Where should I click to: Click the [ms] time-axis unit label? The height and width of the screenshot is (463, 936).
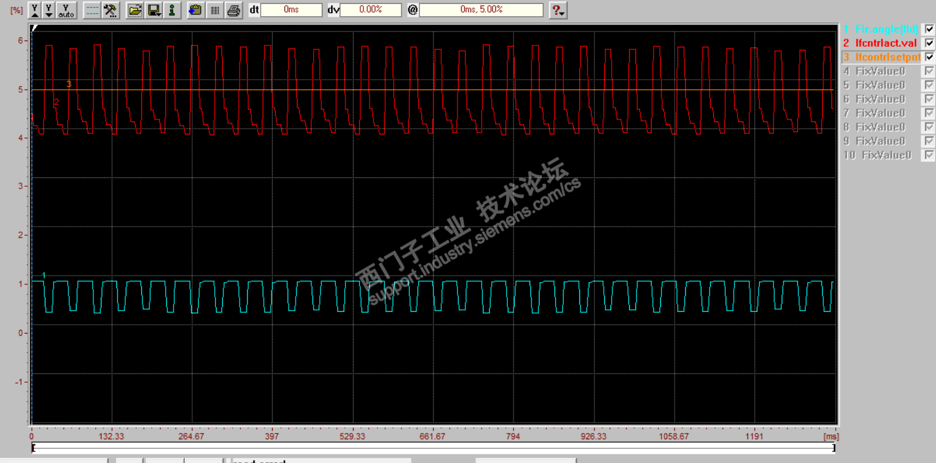point(831,437)
